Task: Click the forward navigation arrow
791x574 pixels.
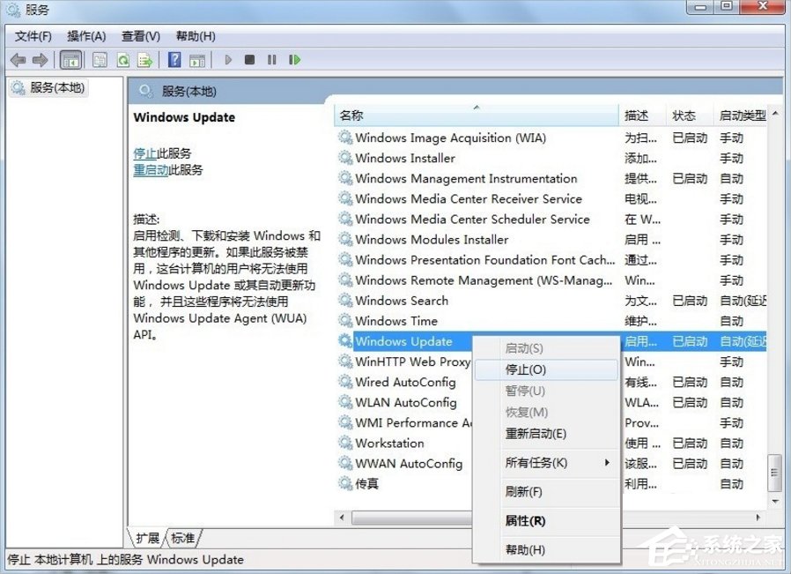Action: (41, 60)
